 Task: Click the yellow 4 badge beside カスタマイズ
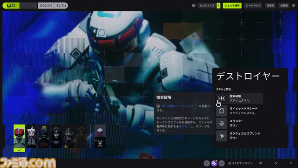[218, 6]
